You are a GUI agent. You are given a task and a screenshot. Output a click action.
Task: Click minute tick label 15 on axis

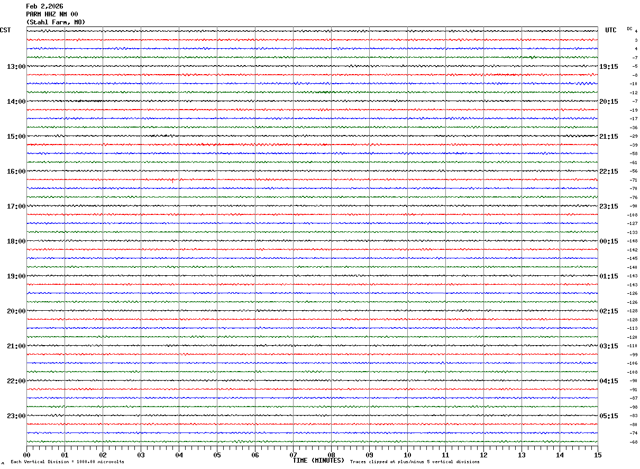tap(598, 455)
